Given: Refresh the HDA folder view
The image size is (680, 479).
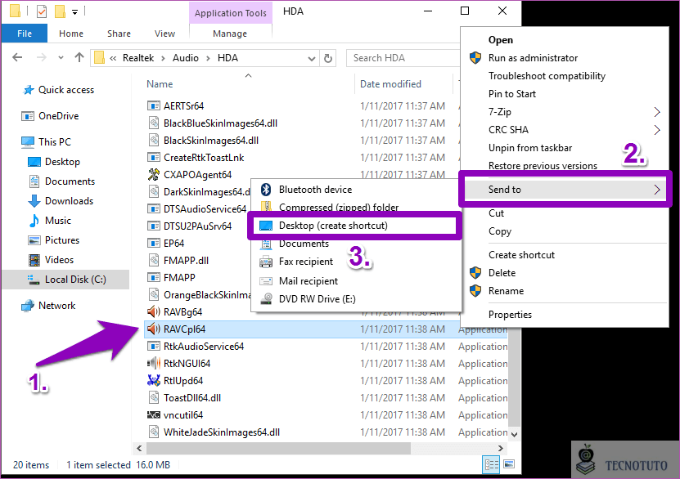Looking at the screenshot, I should tap(328, 58).
